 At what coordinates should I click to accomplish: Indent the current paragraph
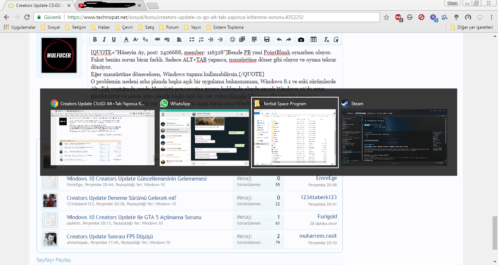pos(220,39)
